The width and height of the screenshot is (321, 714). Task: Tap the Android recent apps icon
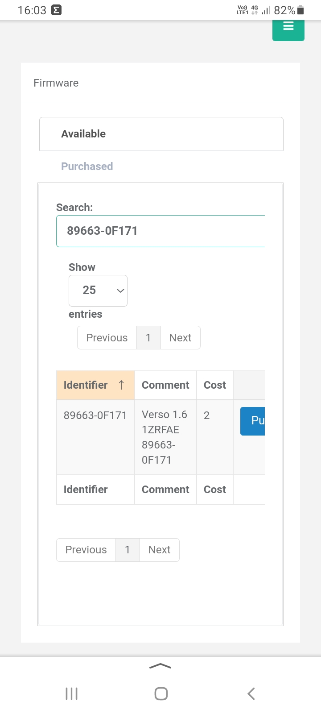point(71,693)
